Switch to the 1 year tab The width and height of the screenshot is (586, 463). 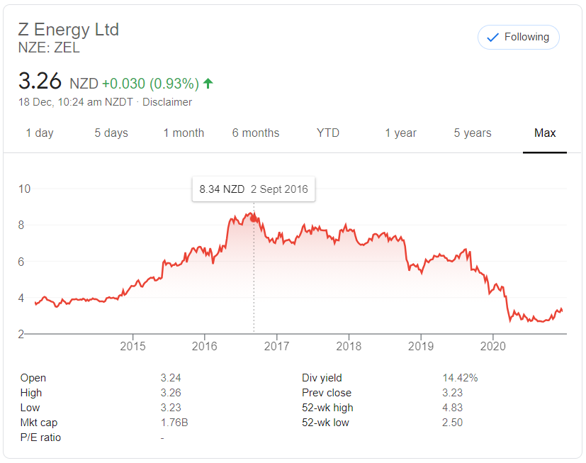pyautogui.click(x=400, y=133)
